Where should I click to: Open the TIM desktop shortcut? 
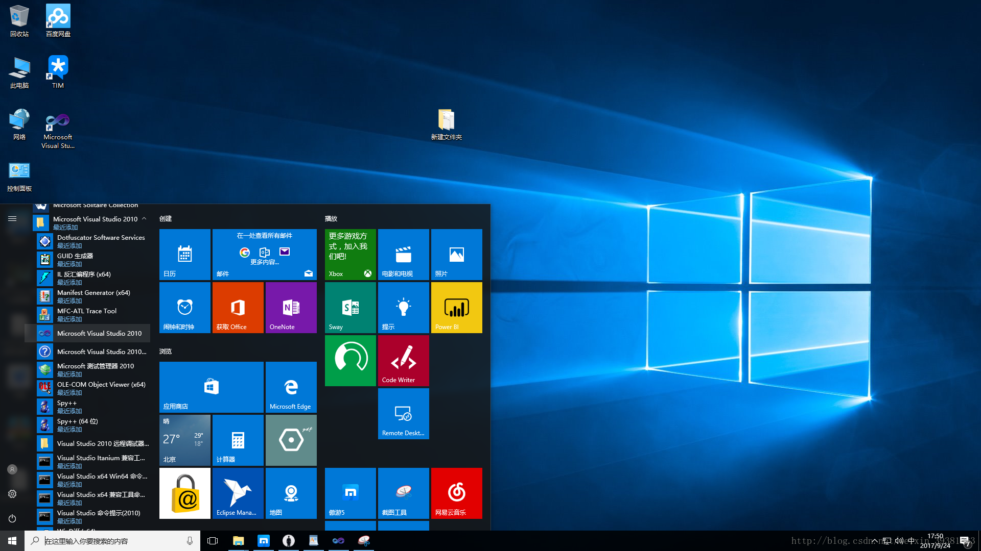(58, 72)
